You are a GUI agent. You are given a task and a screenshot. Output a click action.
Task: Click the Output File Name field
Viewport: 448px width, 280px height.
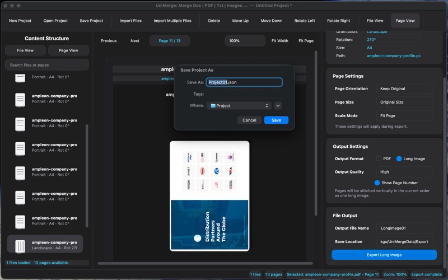click(x=404, y=228)
